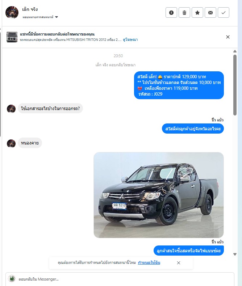Mark conversation done with checkmark icon
The image size is (242, 286).
pos(224,13)
